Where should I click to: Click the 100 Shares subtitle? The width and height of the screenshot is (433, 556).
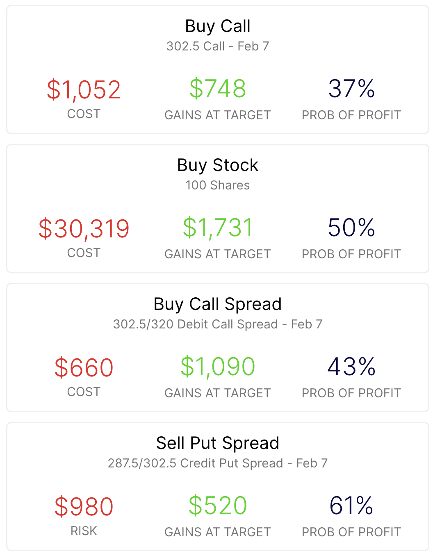pyautogui.click(x=218, y=185)
